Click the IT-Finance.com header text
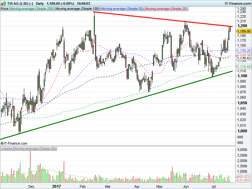 tap(238, 3)
